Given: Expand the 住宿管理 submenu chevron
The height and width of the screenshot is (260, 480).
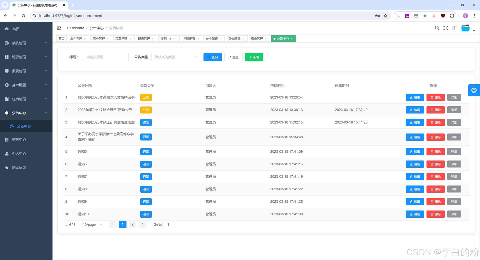Looking at the screenshot, I should [46, 99].
